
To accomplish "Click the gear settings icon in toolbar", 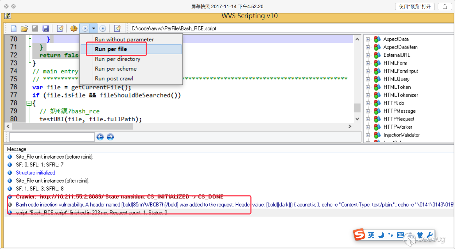I will tap(74, 28).
